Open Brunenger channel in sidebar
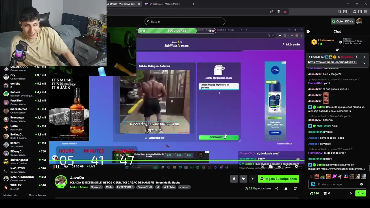This screenshot has width=370, height=208. tap(25, 119)
